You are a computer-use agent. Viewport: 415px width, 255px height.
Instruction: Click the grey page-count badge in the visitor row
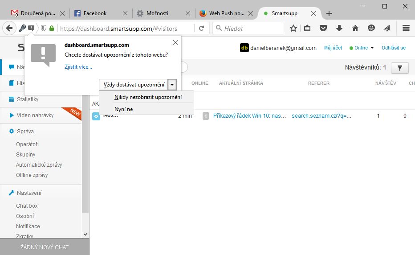206,116
